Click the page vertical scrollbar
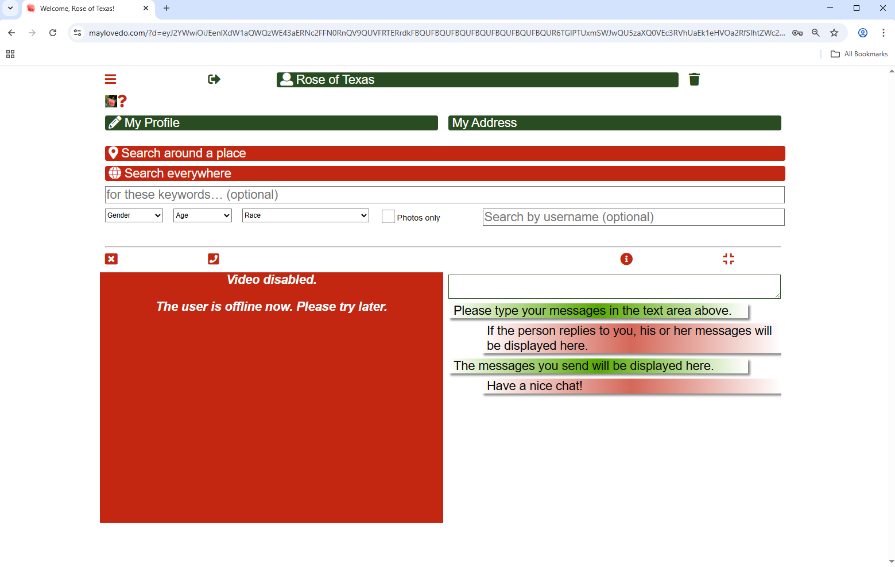This screenshot has width=895, height=567. pyautogui.click(x=891, y=316)
